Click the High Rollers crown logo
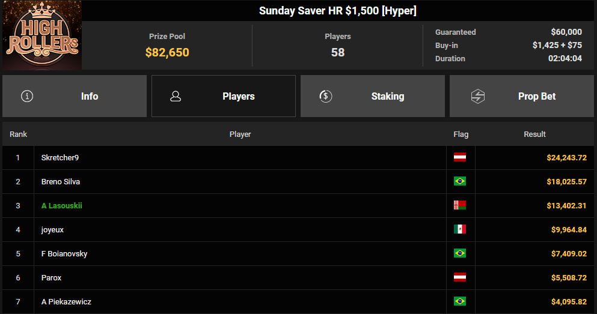This screenshot has width=597, height=314. [42, 35]
